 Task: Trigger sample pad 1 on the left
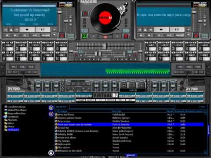tap(10, 49)
